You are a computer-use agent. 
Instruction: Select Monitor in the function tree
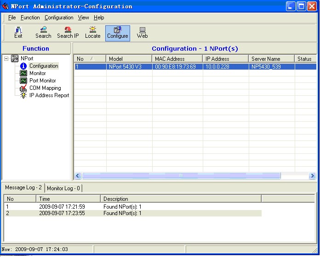click(38, 73)
